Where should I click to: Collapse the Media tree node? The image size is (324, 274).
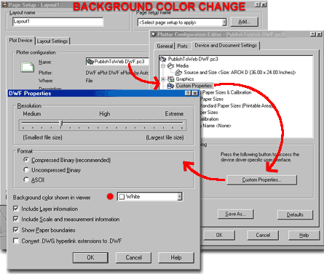(x=163, y=65)
